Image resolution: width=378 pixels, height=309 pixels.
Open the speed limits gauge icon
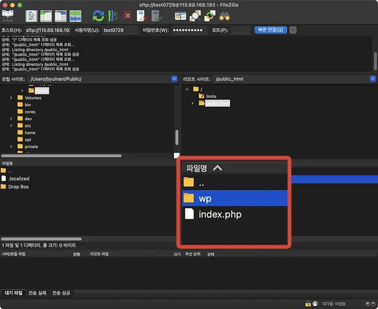click(x=315, y=304)
